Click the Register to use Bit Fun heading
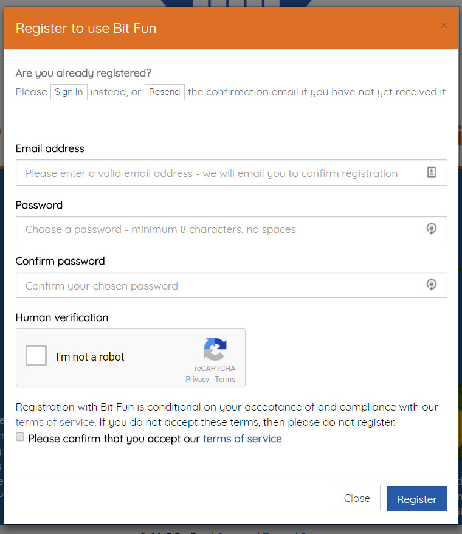The height and width of the screenshot is (534, 462). point(86,28)
